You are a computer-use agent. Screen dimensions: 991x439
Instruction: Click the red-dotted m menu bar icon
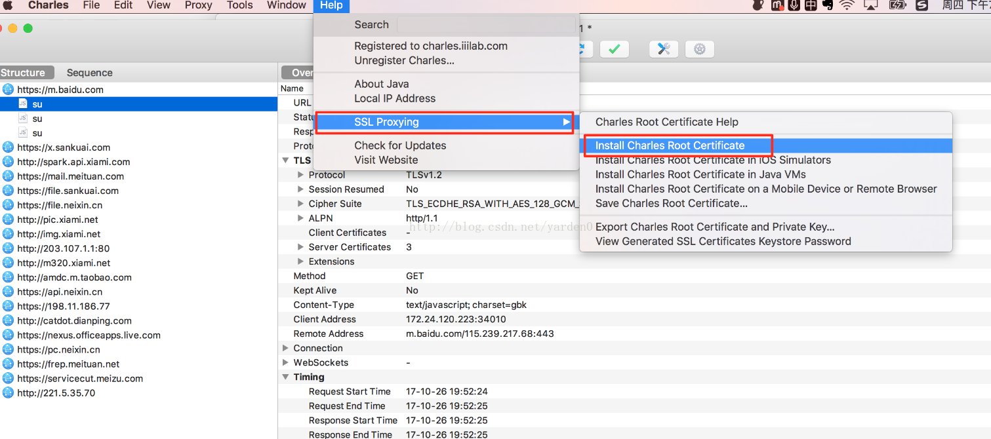pos(777,5)
